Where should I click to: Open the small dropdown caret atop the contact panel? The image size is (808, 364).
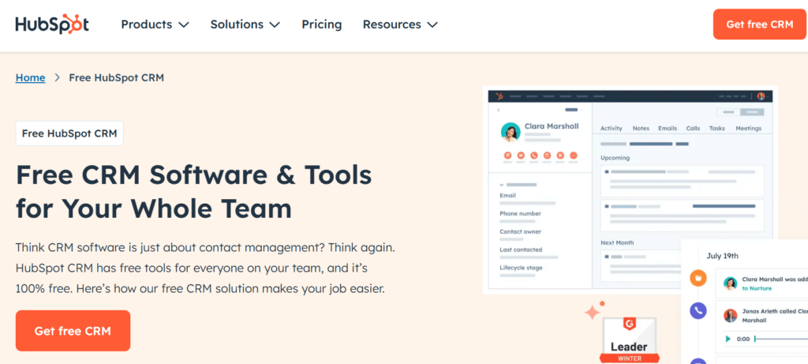tap(582, 110)
